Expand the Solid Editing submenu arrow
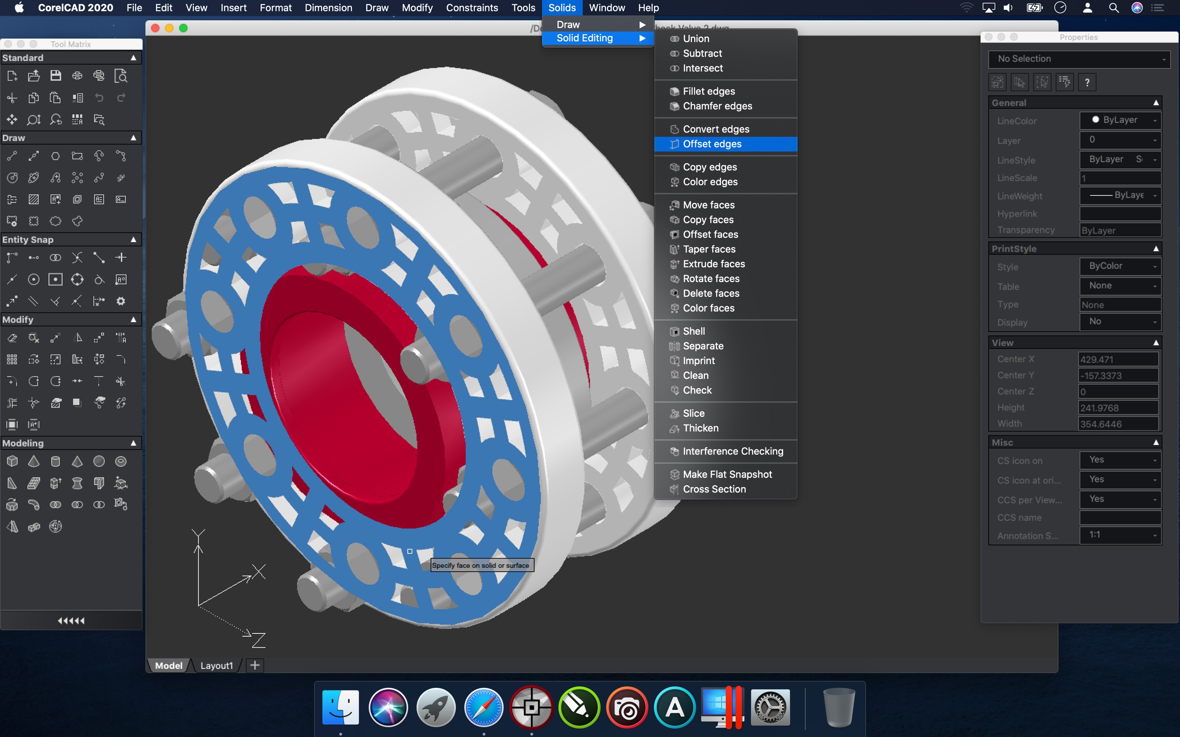1180x737 pixels. pos(642,38)
